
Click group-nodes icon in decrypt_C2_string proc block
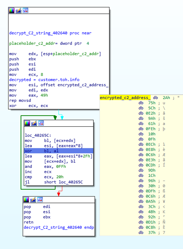coord(25,10)
